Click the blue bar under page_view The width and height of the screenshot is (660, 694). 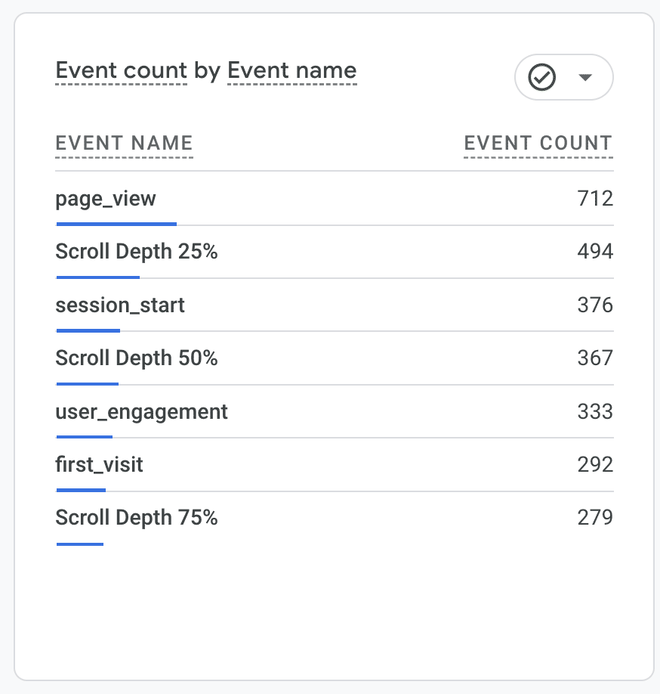click(116, 224)
